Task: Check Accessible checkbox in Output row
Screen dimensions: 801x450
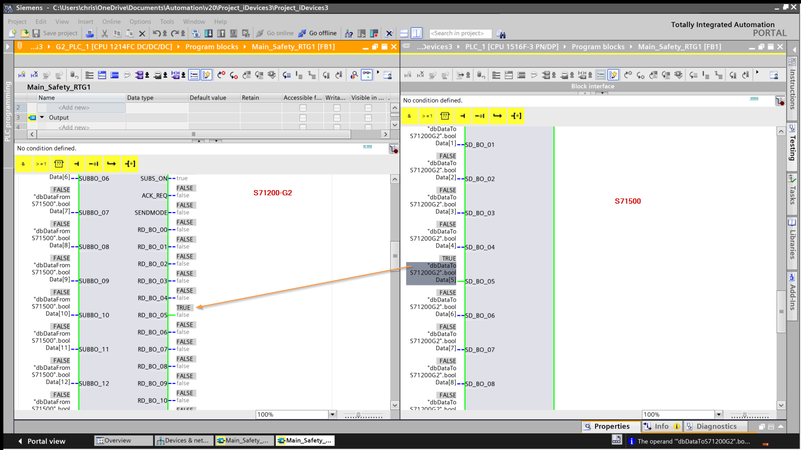Action: [x=302, y=118]
